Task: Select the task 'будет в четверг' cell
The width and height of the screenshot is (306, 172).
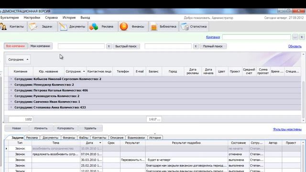Action: (186, 160)
